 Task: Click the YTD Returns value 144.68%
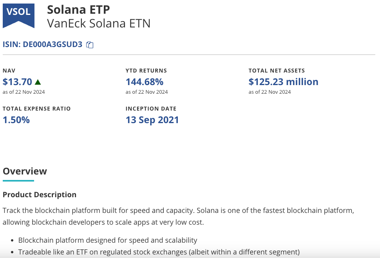tap(145, 82)
